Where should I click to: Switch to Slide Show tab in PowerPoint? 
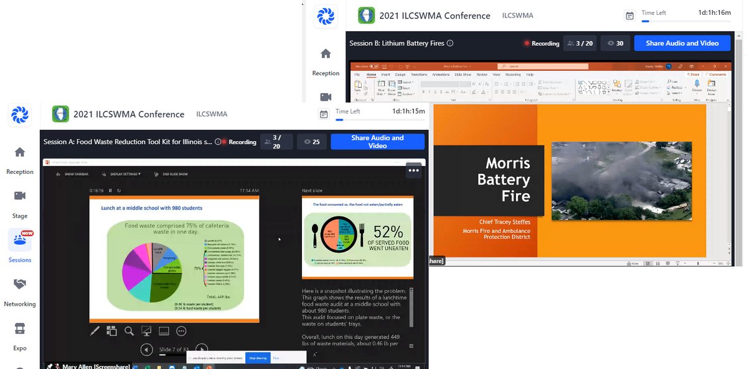click(463, 74)
